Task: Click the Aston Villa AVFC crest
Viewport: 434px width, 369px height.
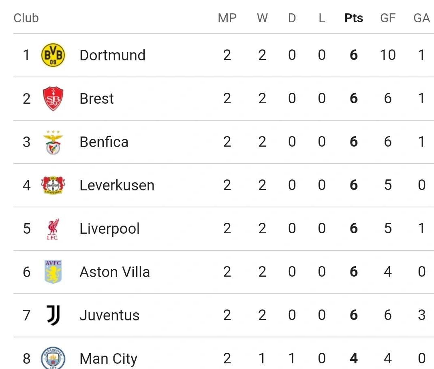Action: pos(53,272)
